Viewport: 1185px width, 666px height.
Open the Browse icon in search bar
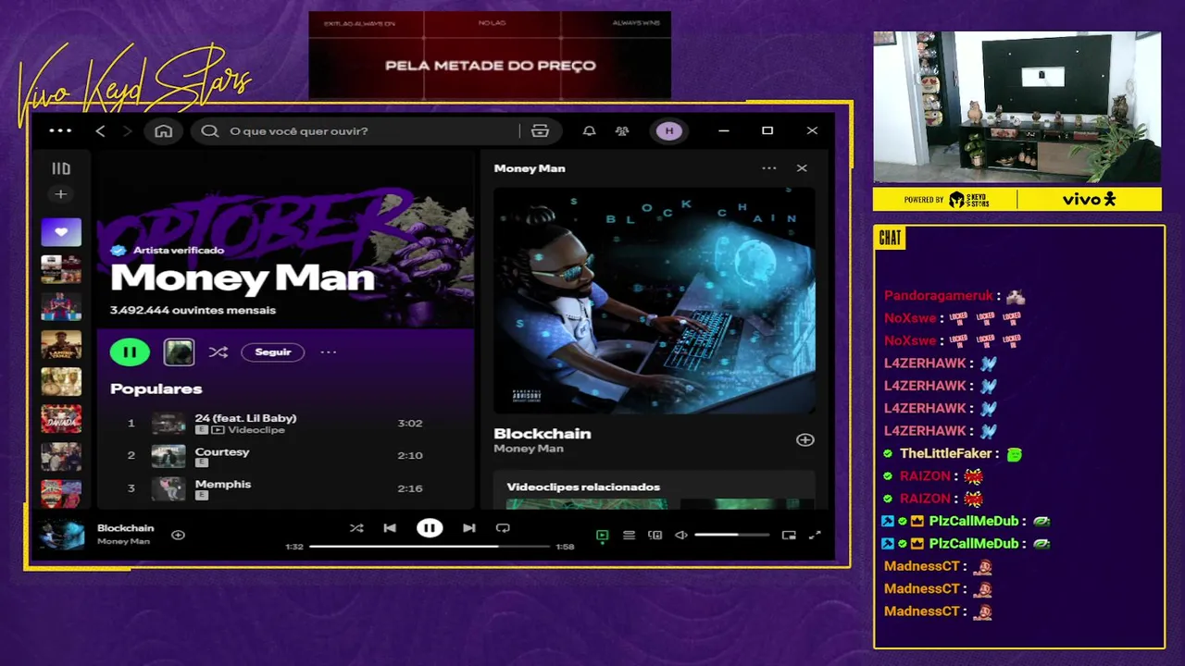coord(541,131)
